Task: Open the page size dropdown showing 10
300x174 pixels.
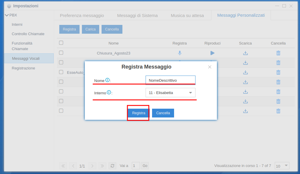Action: coord(282,166)
